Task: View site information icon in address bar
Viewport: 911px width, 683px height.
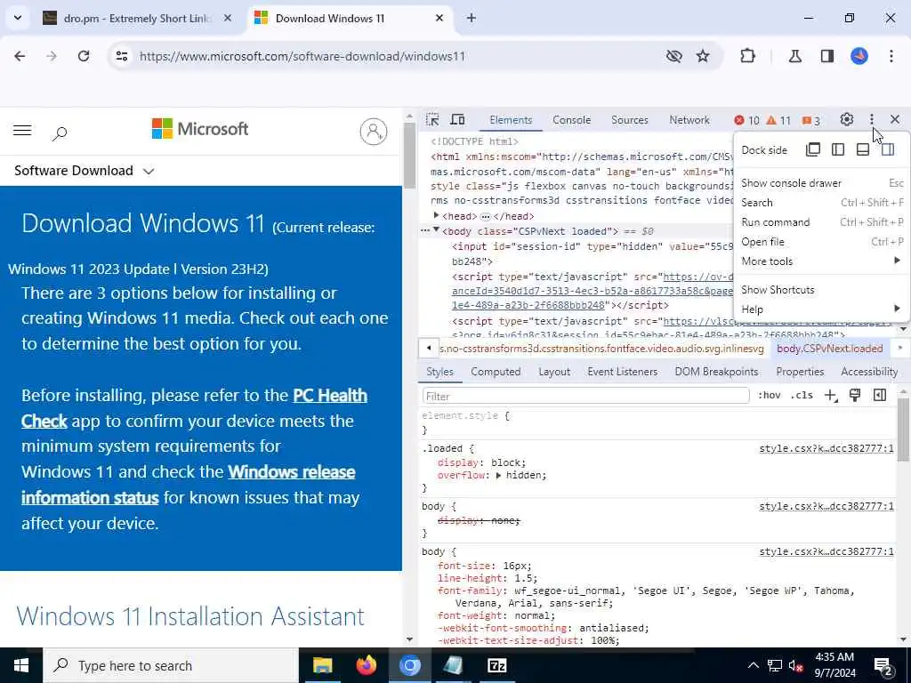Action: [x=121, y=56]
